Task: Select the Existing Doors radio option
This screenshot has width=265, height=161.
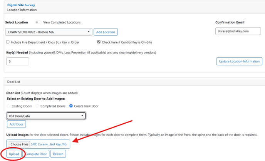Action: click(x=8, y=106)
